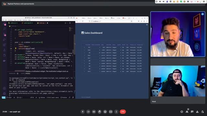Open the Help menu in VS Code
Image resolution: width=207 pixels, height=116 pixels.
[x=29, y=20]
